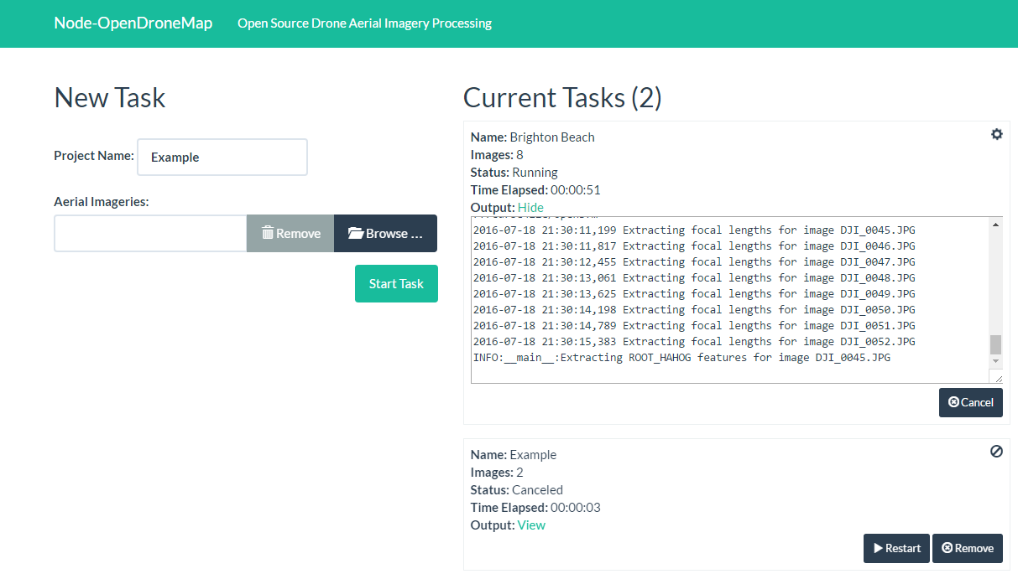View the output of the Example task

click(531, 525)
